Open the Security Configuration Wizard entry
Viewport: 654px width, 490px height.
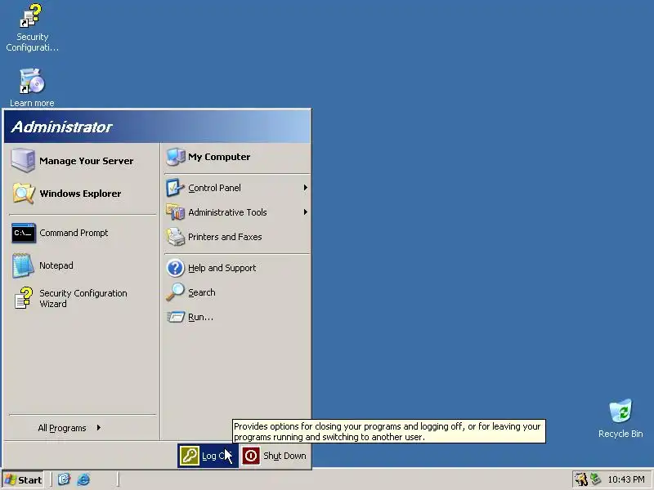pos(82,298)
